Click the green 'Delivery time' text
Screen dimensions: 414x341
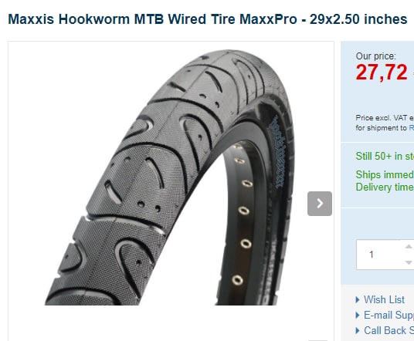click(385, 187)
